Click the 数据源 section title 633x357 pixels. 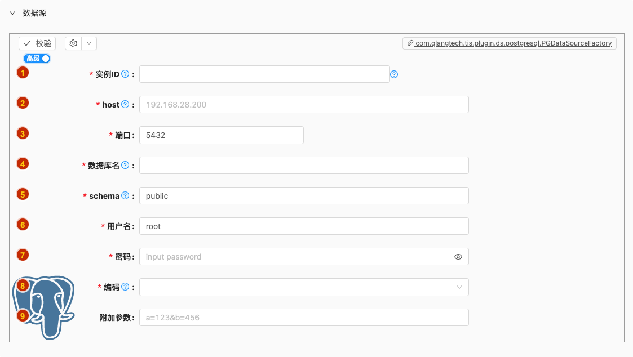click(x=34, y=13)
